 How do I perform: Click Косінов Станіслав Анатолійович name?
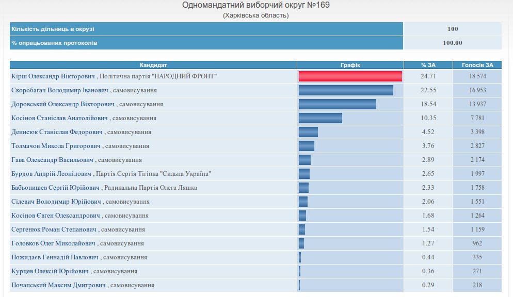pos(60,118)
